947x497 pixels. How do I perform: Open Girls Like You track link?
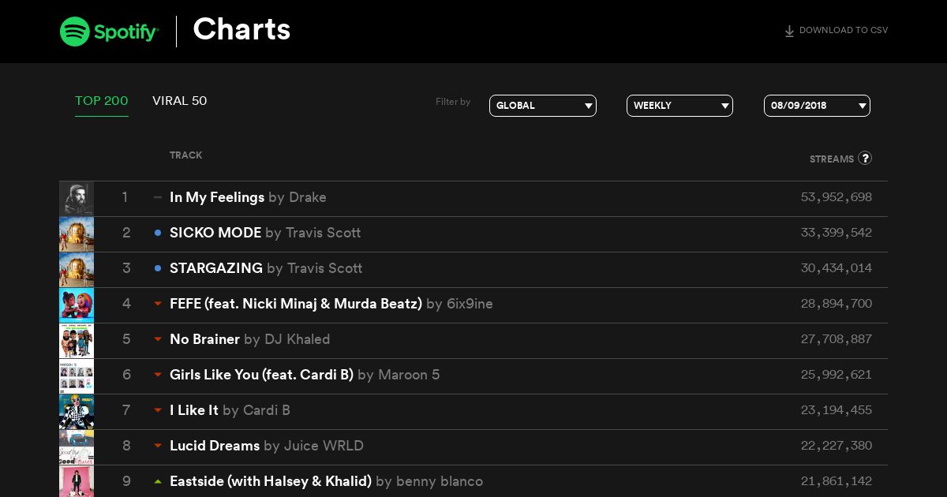click(x=261, y=375)
